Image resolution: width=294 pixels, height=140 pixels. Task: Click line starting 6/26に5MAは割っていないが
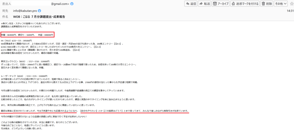pos(51,47)
